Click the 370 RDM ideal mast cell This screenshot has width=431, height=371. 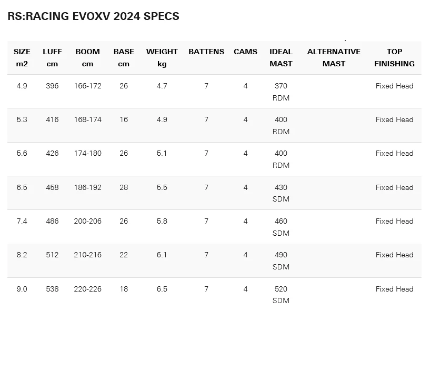281,92
